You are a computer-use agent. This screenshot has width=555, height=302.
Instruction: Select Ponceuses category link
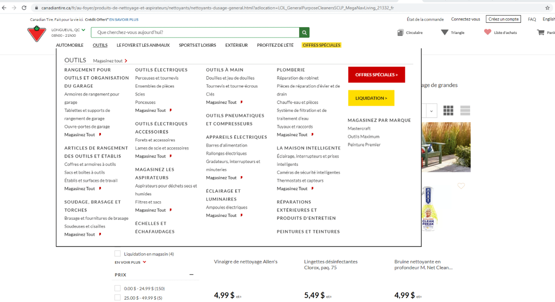(145, 102)
